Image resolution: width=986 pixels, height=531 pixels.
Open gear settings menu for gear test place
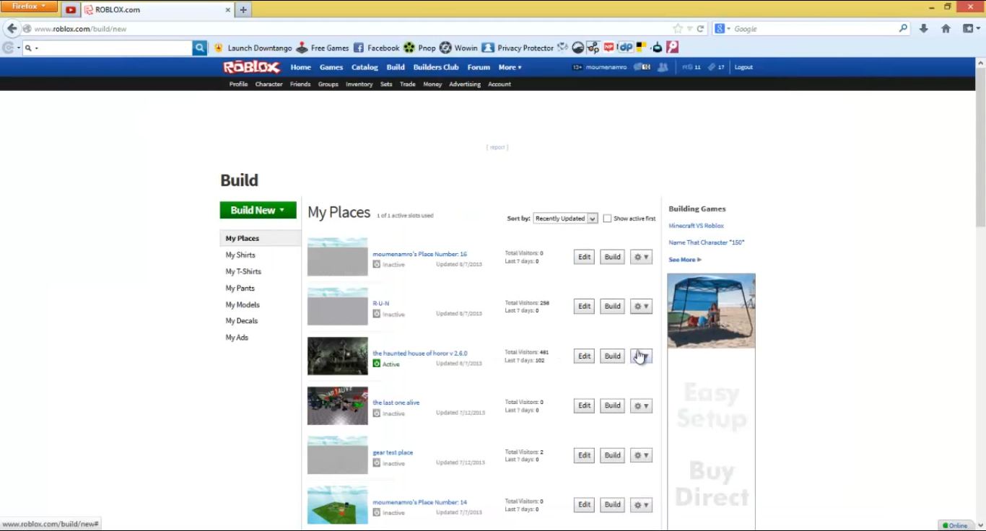(x=641, y=455)
